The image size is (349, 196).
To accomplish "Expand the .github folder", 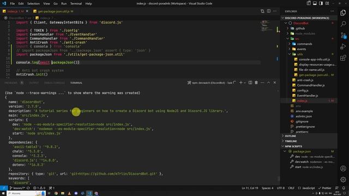I will point(309,28).
